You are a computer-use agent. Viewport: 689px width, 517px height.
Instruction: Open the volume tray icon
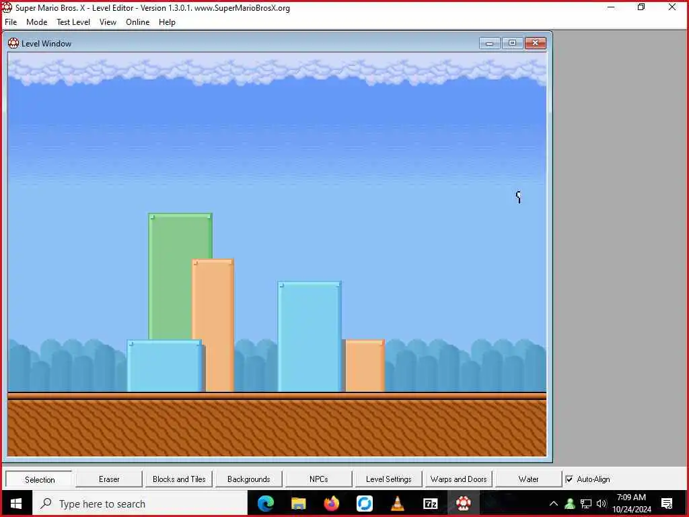point(602,504)
